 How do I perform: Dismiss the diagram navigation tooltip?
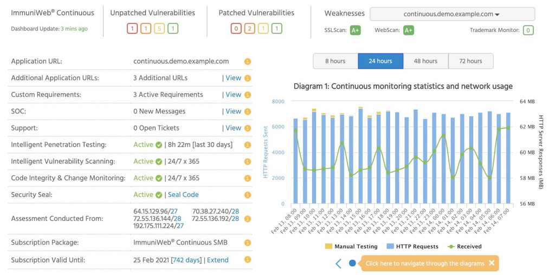pyautogui.click(x=491, y=263)
